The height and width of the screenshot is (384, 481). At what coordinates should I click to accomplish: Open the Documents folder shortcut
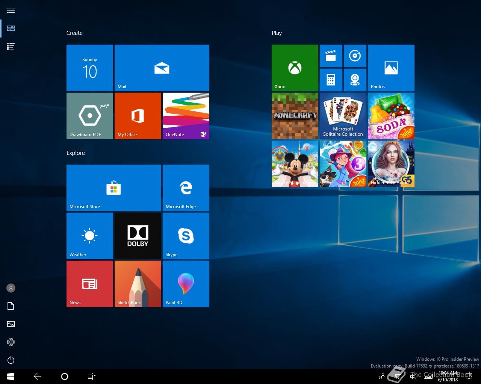tap(11, 306)
